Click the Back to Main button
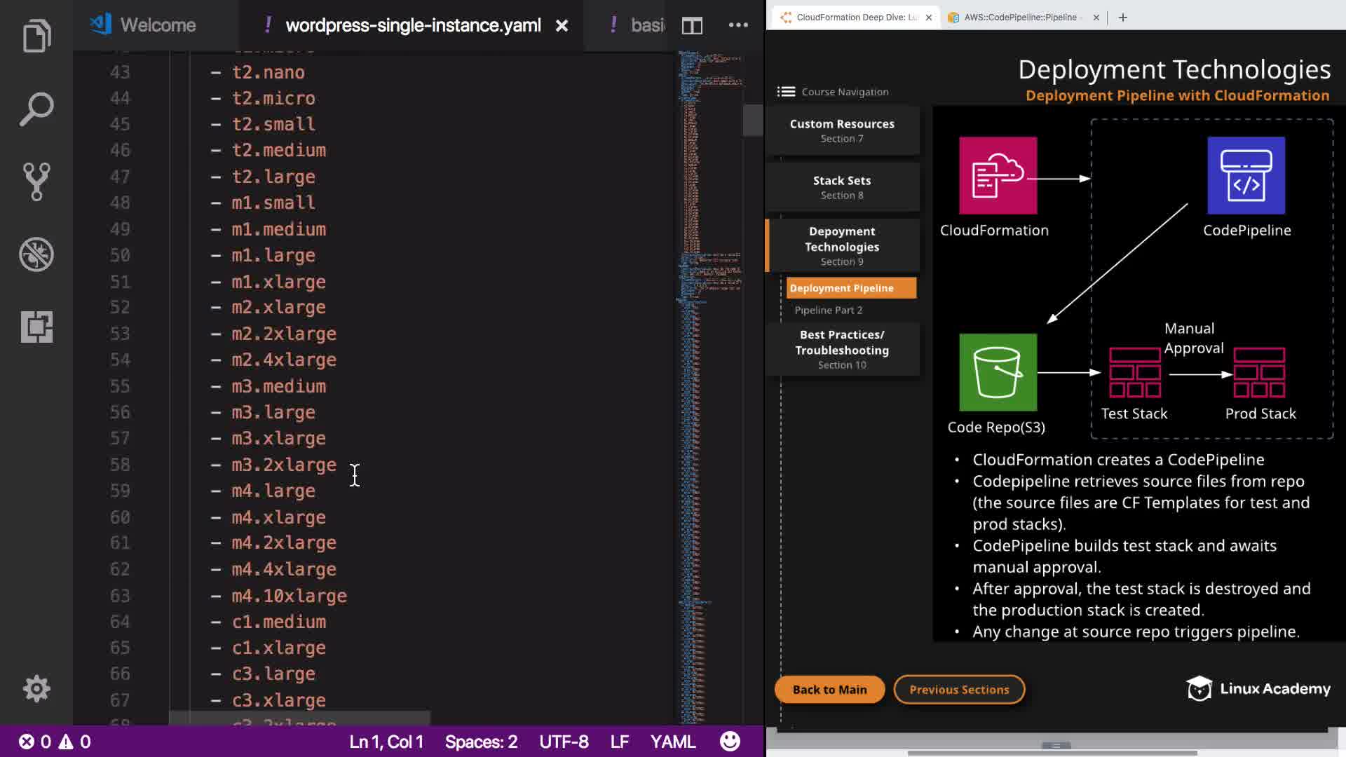1346x757 pixels. click(x=829, y=690)
